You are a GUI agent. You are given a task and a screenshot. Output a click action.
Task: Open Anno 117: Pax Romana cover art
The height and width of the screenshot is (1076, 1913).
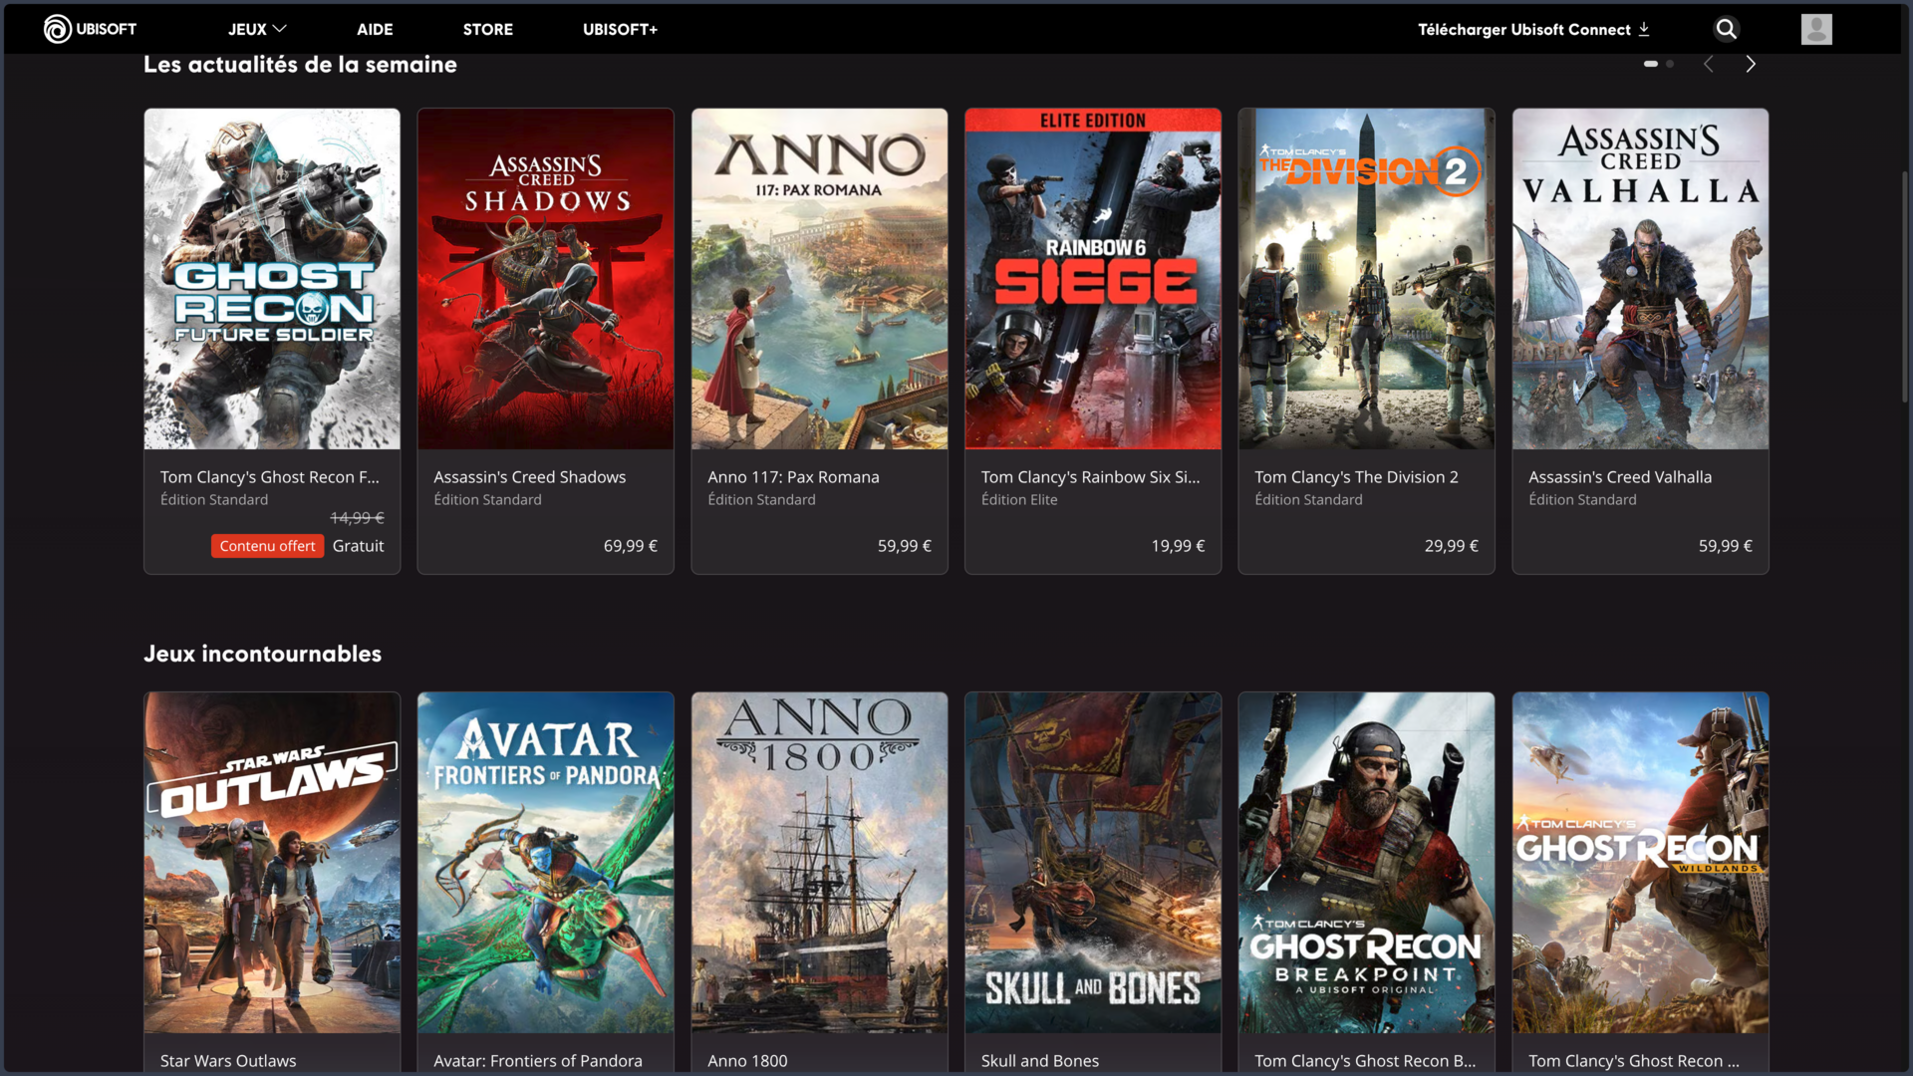tap(820, 279)
